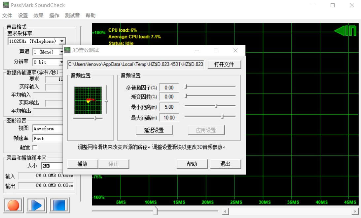Click the 延迟设置 button

[x=154, y=130]
